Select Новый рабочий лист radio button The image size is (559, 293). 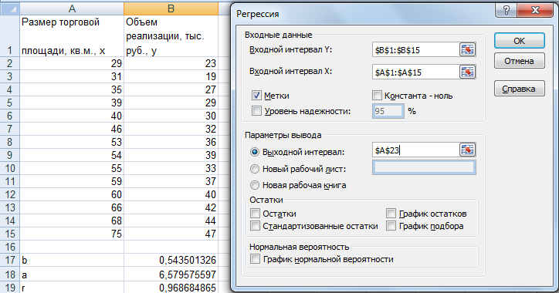pos(255,169)
